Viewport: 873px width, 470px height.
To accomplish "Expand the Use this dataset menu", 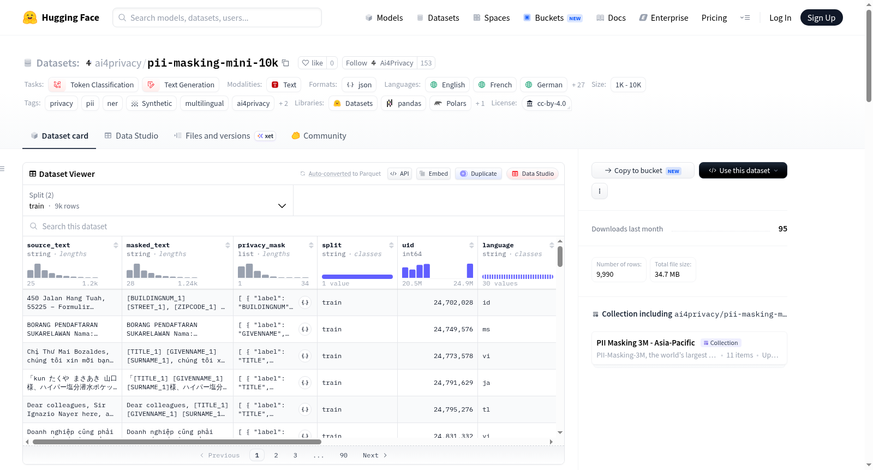I will pos(743,170).
